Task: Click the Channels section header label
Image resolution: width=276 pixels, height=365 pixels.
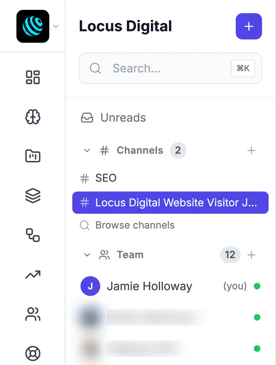Action: pyautogui.click(x=140, y=150)
